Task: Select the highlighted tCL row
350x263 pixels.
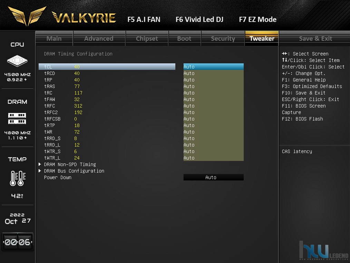Action: click(107, 67)
